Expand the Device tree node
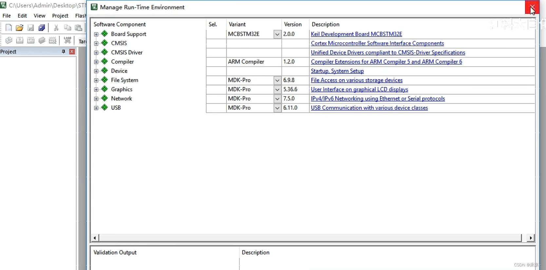Screen dimensions: 546x270 point(96,71)
